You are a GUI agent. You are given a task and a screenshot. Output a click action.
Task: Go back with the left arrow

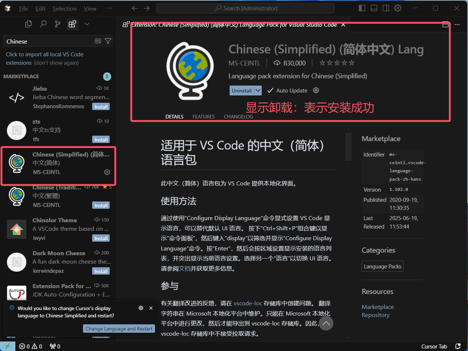[x=135, y=8]
